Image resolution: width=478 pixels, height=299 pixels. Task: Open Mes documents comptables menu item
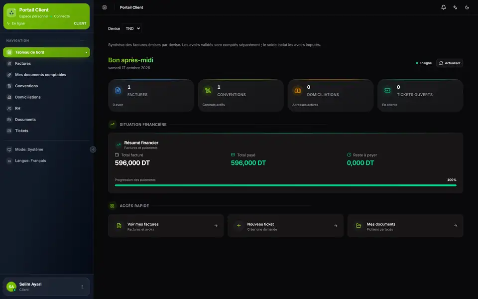tap(47, 75)
